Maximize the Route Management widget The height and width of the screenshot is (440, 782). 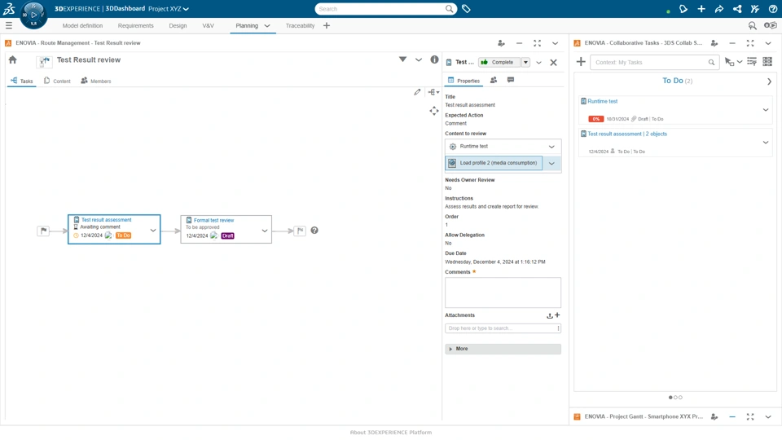[537, 43]
